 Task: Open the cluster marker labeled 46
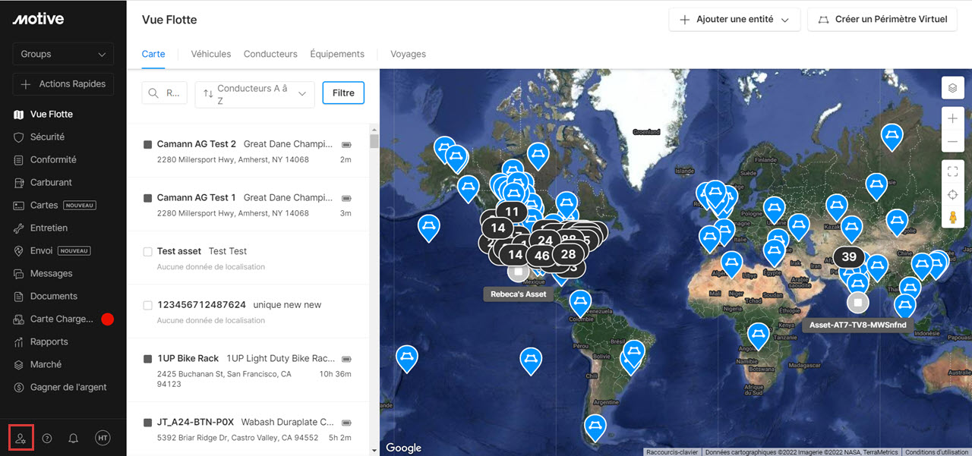[541, 256]
